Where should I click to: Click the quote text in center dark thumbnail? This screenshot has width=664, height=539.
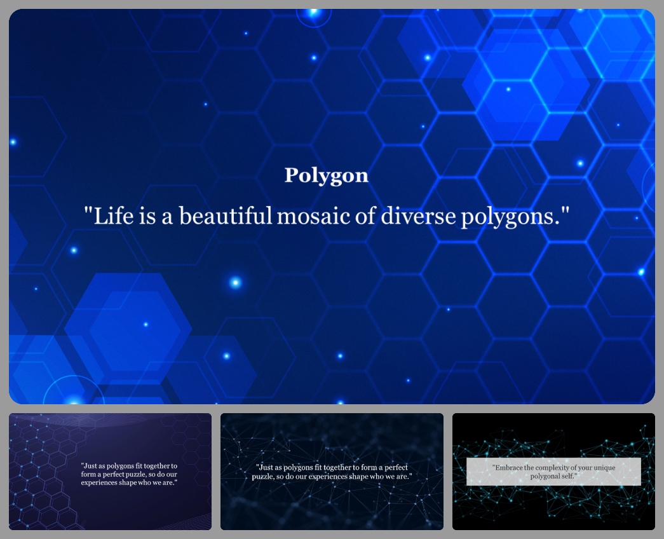point(332,472)
